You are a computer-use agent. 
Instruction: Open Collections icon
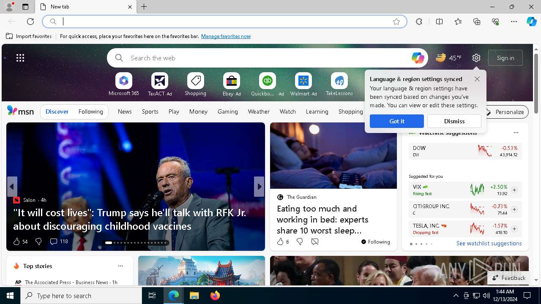[x=477, y=22]
